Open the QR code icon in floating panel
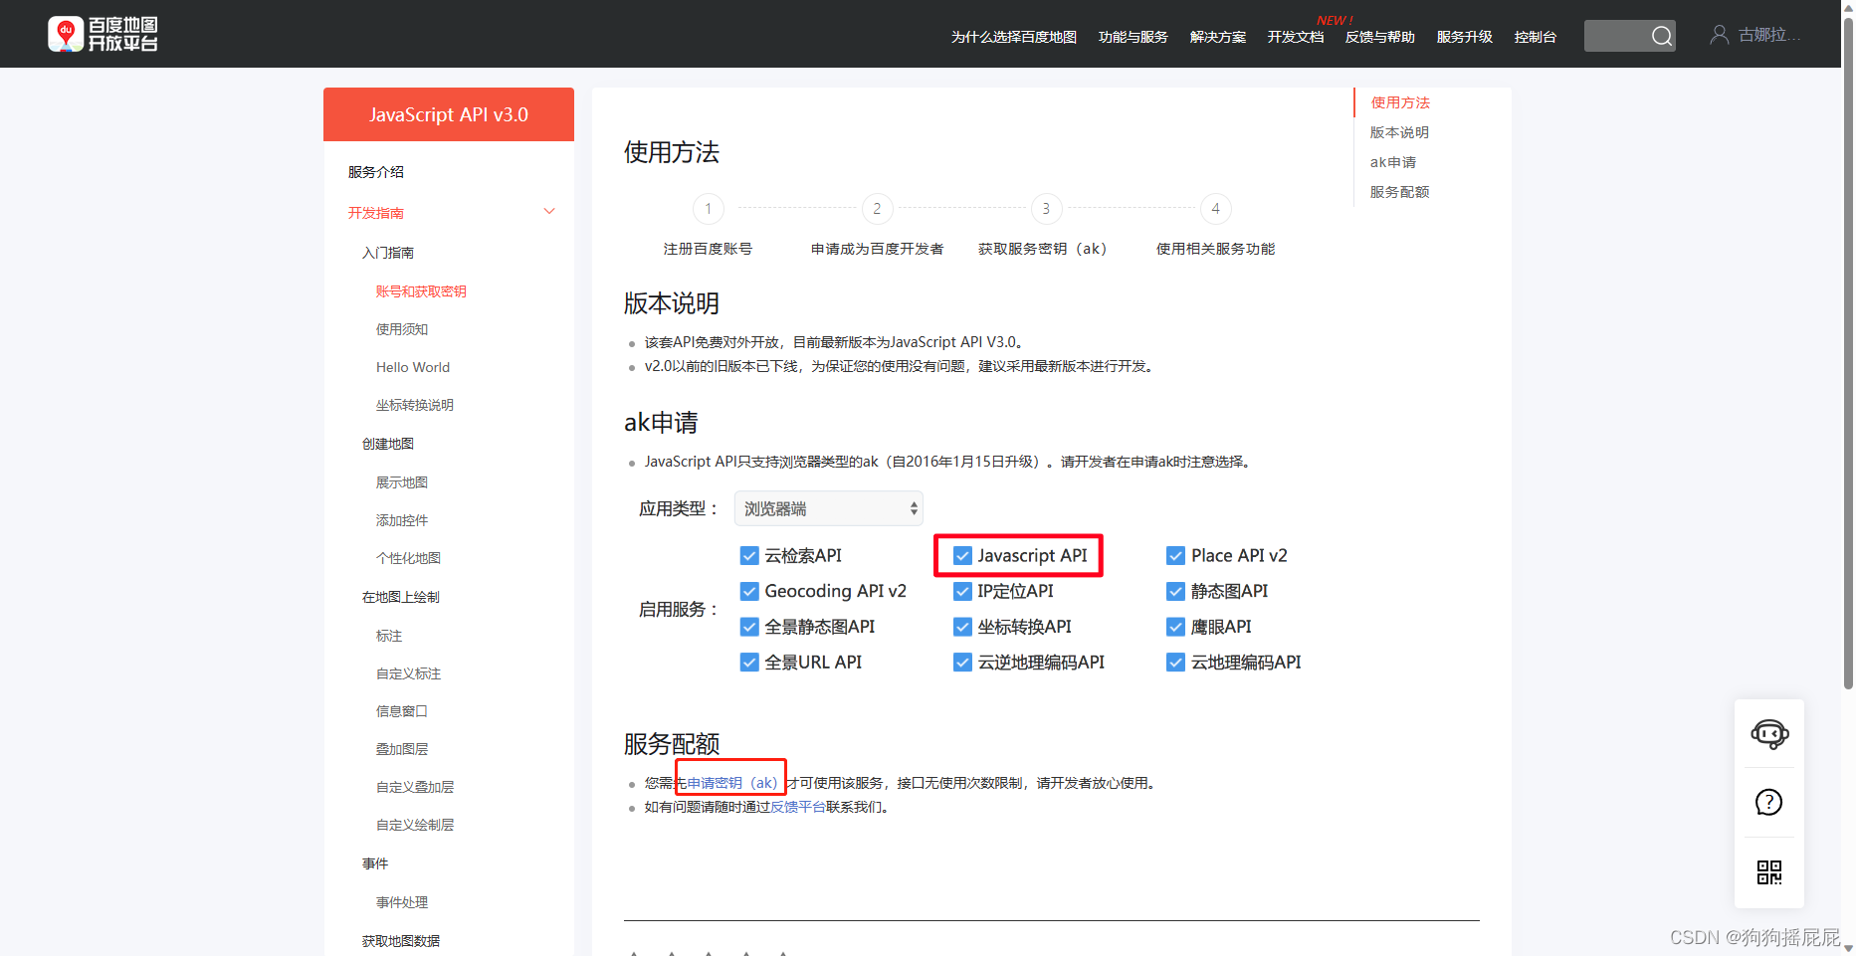Screen dimensions: 1856x956 tap(1768, 873)
